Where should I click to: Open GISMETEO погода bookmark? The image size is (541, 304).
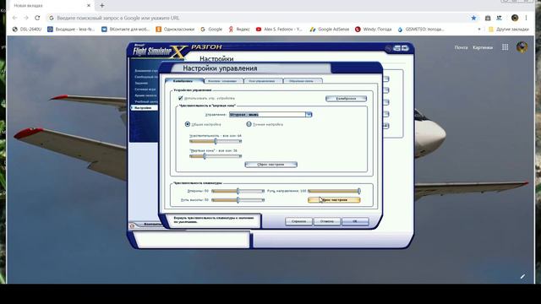click(421, 30)
